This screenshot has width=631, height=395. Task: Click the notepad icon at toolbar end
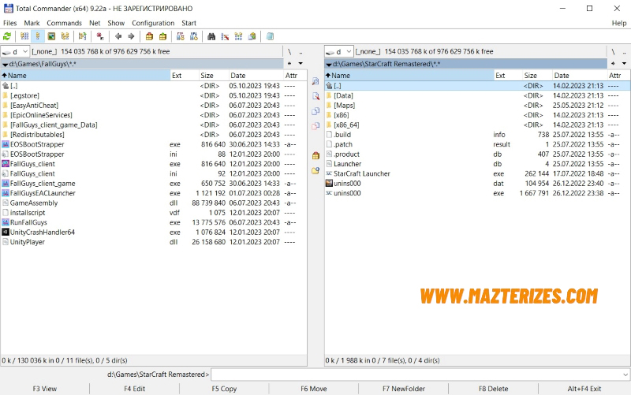[x=270, y=36]
